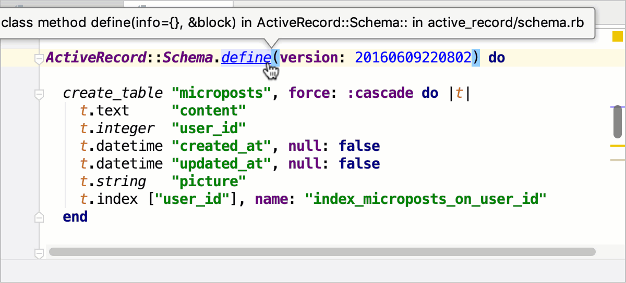Click 'false' on the created_at line
The image size is (626, 283).
click(x=359, y=146)
